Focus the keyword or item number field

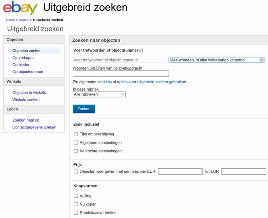click(x=121, y=60)
